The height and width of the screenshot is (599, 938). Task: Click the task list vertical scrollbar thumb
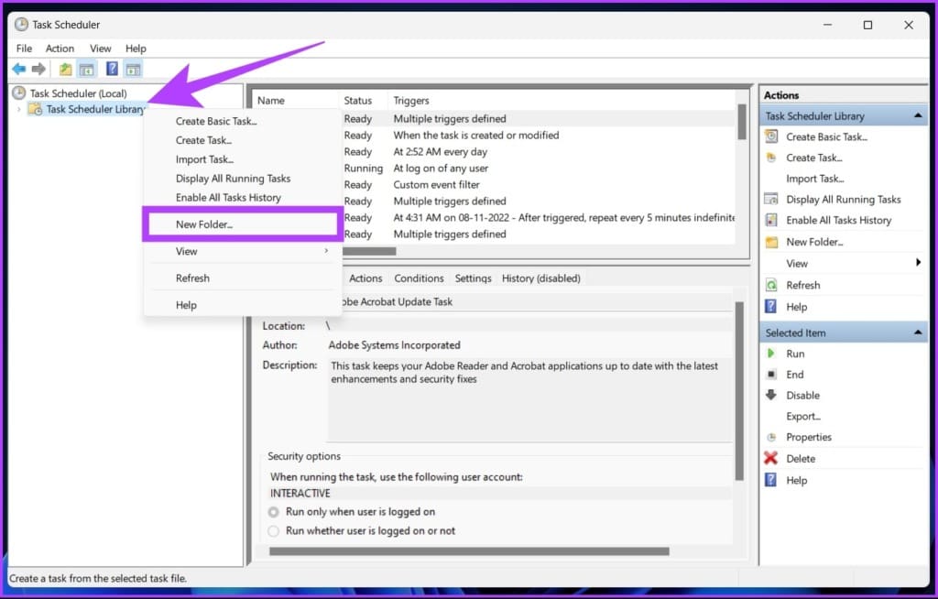742,122
